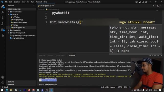Switch to the Terminal panel tab
164x92 pixels.
[72, 56]
